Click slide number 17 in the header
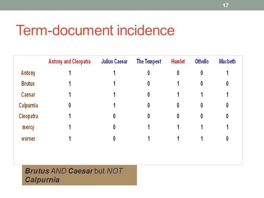The height and width of the screenshot is (198, 264). point(226,5)
